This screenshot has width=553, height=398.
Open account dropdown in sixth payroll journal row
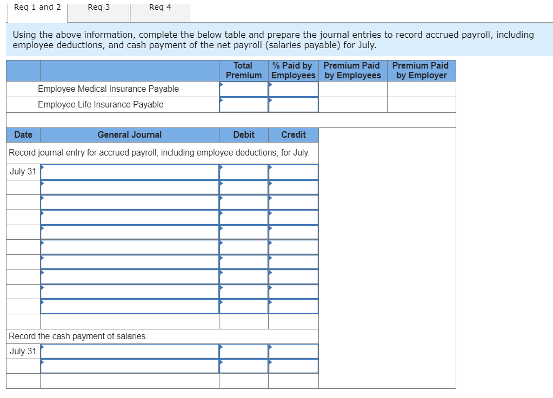(130, 247)
